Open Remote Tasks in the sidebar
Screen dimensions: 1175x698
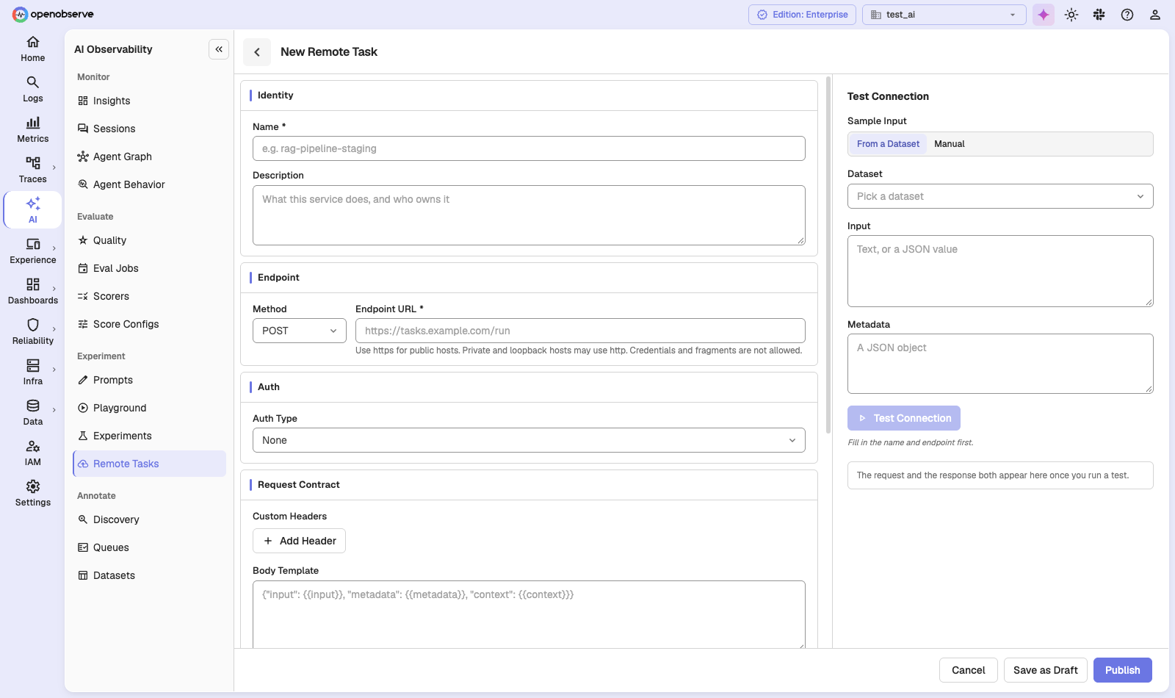coord(149,464)
